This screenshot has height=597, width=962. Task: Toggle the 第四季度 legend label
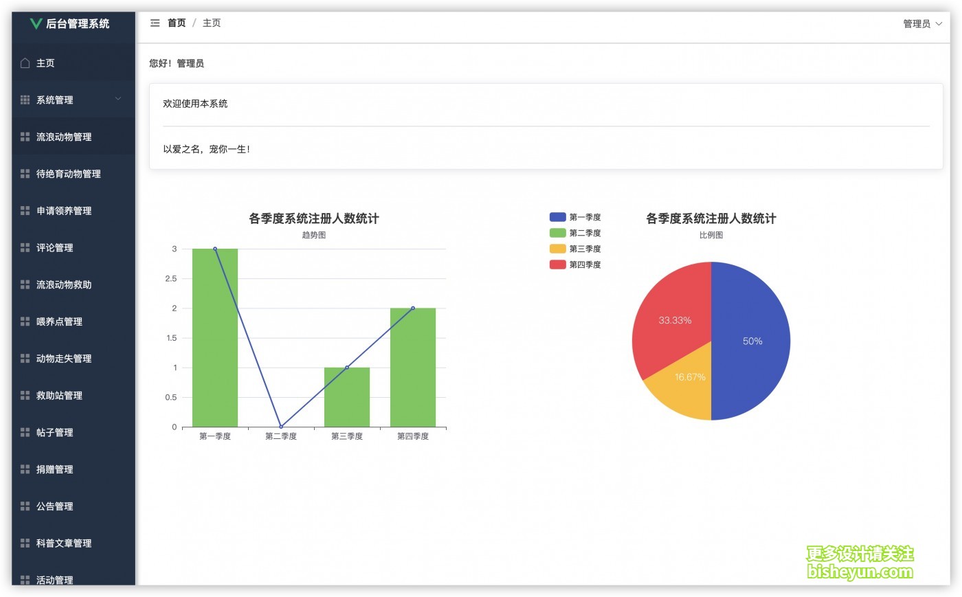click(x=585, y=264)
